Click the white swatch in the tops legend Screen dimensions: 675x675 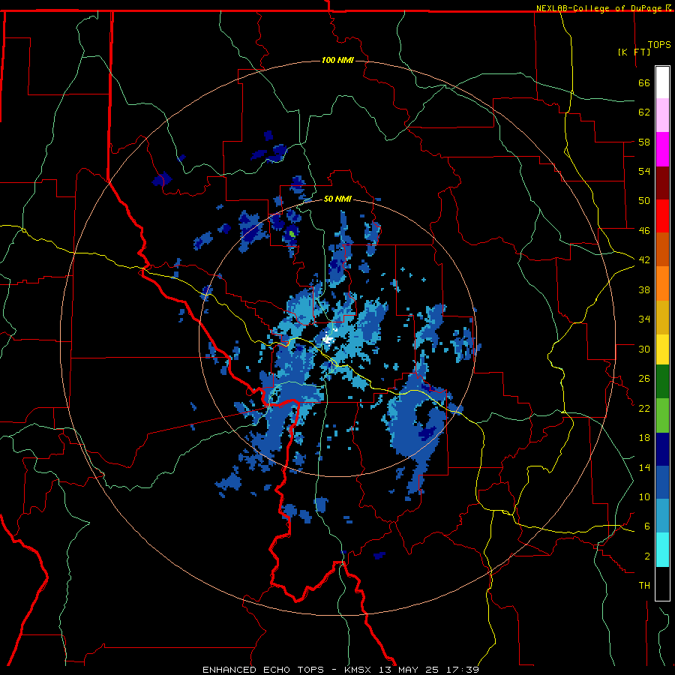point(662,82)
